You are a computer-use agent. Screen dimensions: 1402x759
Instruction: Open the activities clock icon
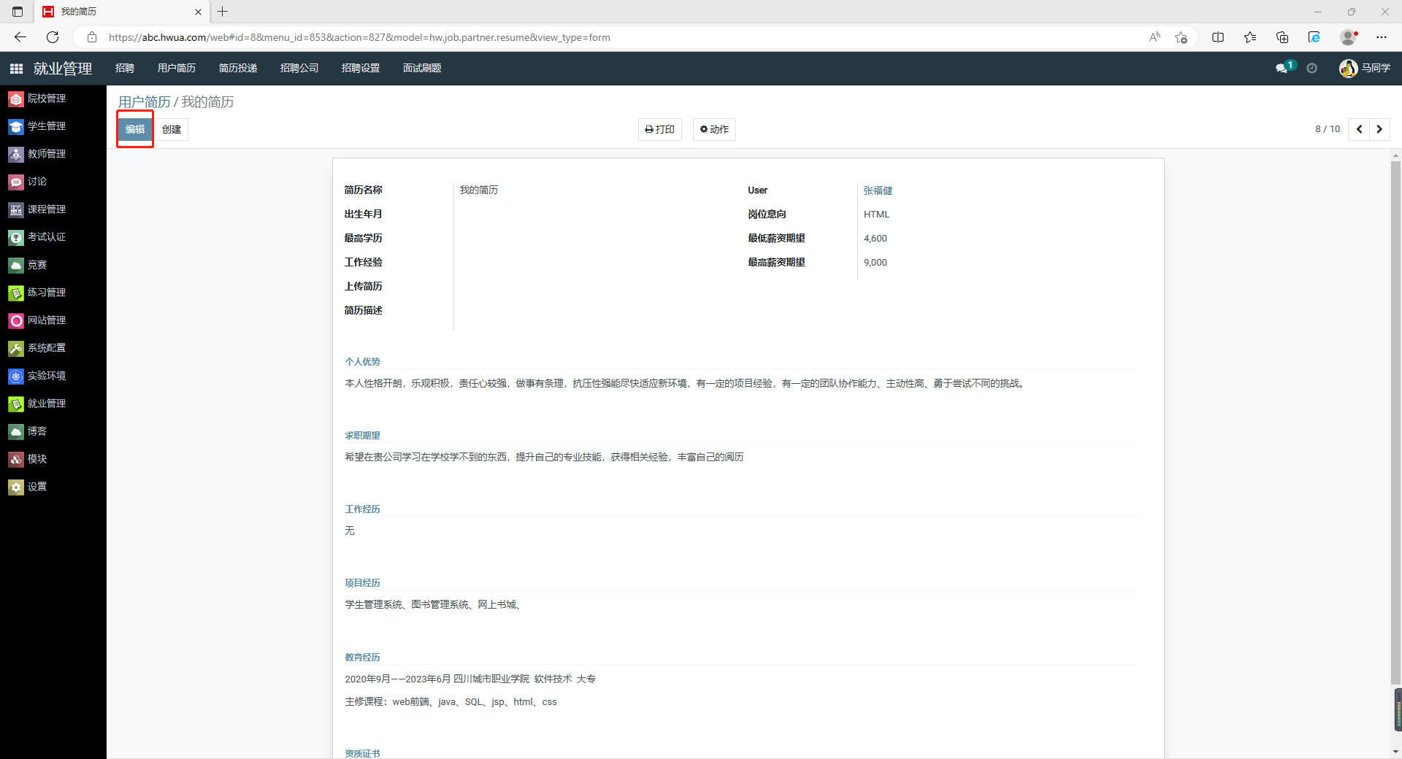pyautogui.click(x=1312, y=68)
